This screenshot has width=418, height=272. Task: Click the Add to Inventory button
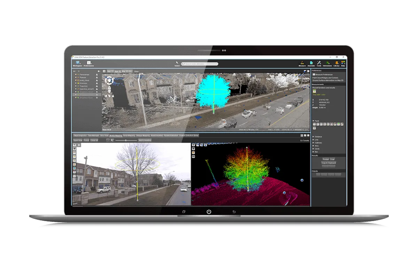(x=145, y=140)
